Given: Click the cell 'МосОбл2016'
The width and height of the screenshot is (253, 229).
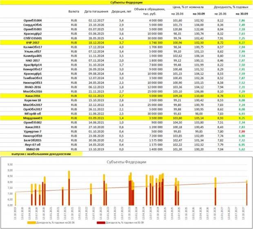Looking at the screenshot, I should (x=33, y=92).
